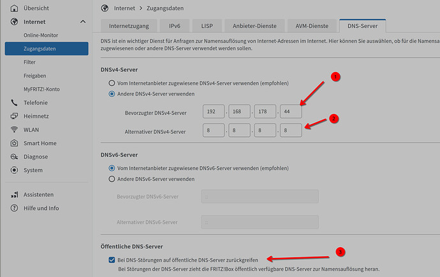Screen dimensions: 440x277
Task: Click the Diagnose icon
Action: 14,157
